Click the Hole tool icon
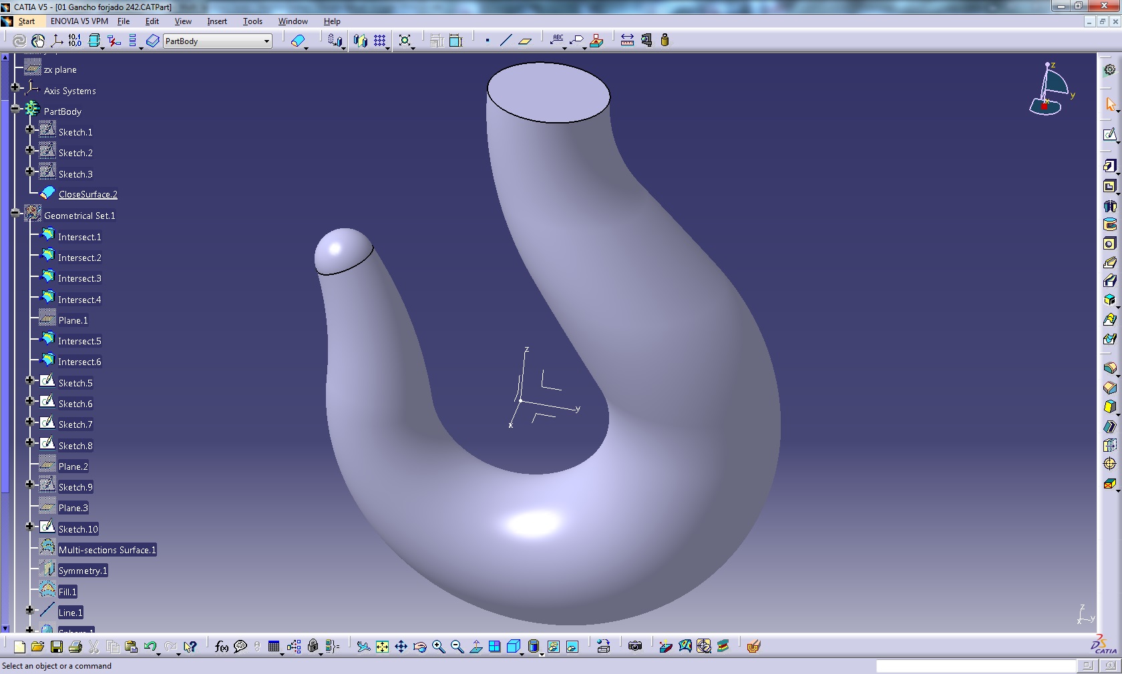The image size is (1122, 674). pyautogui.click(x=1109, y=244)
